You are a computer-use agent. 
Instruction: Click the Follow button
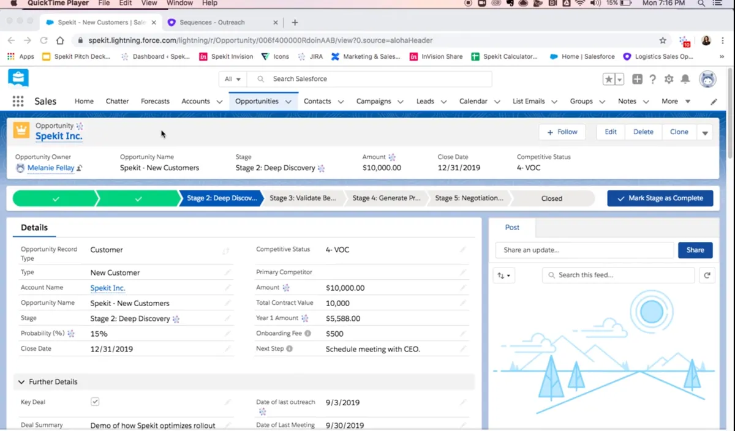coord(562,132)
